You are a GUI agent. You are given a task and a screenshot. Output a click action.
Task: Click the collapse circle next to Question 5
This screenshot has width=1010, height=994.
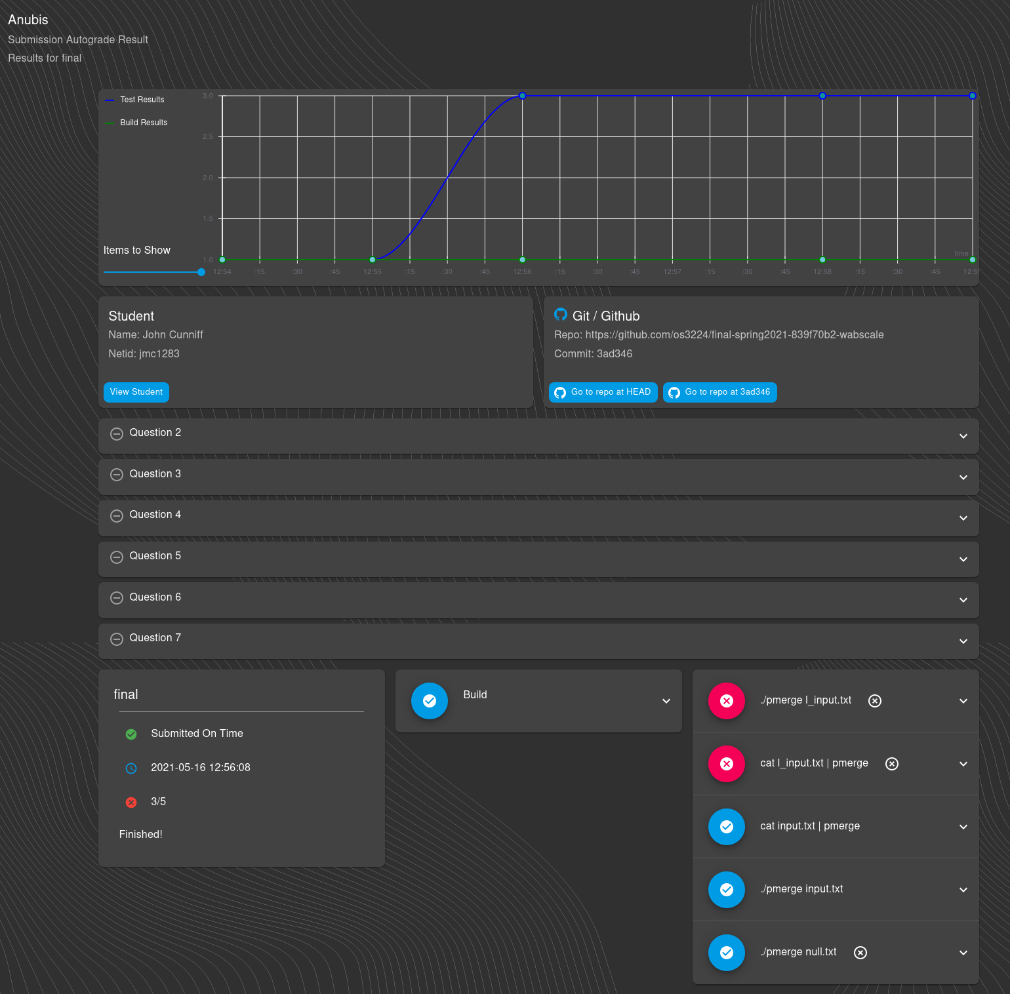117,557
